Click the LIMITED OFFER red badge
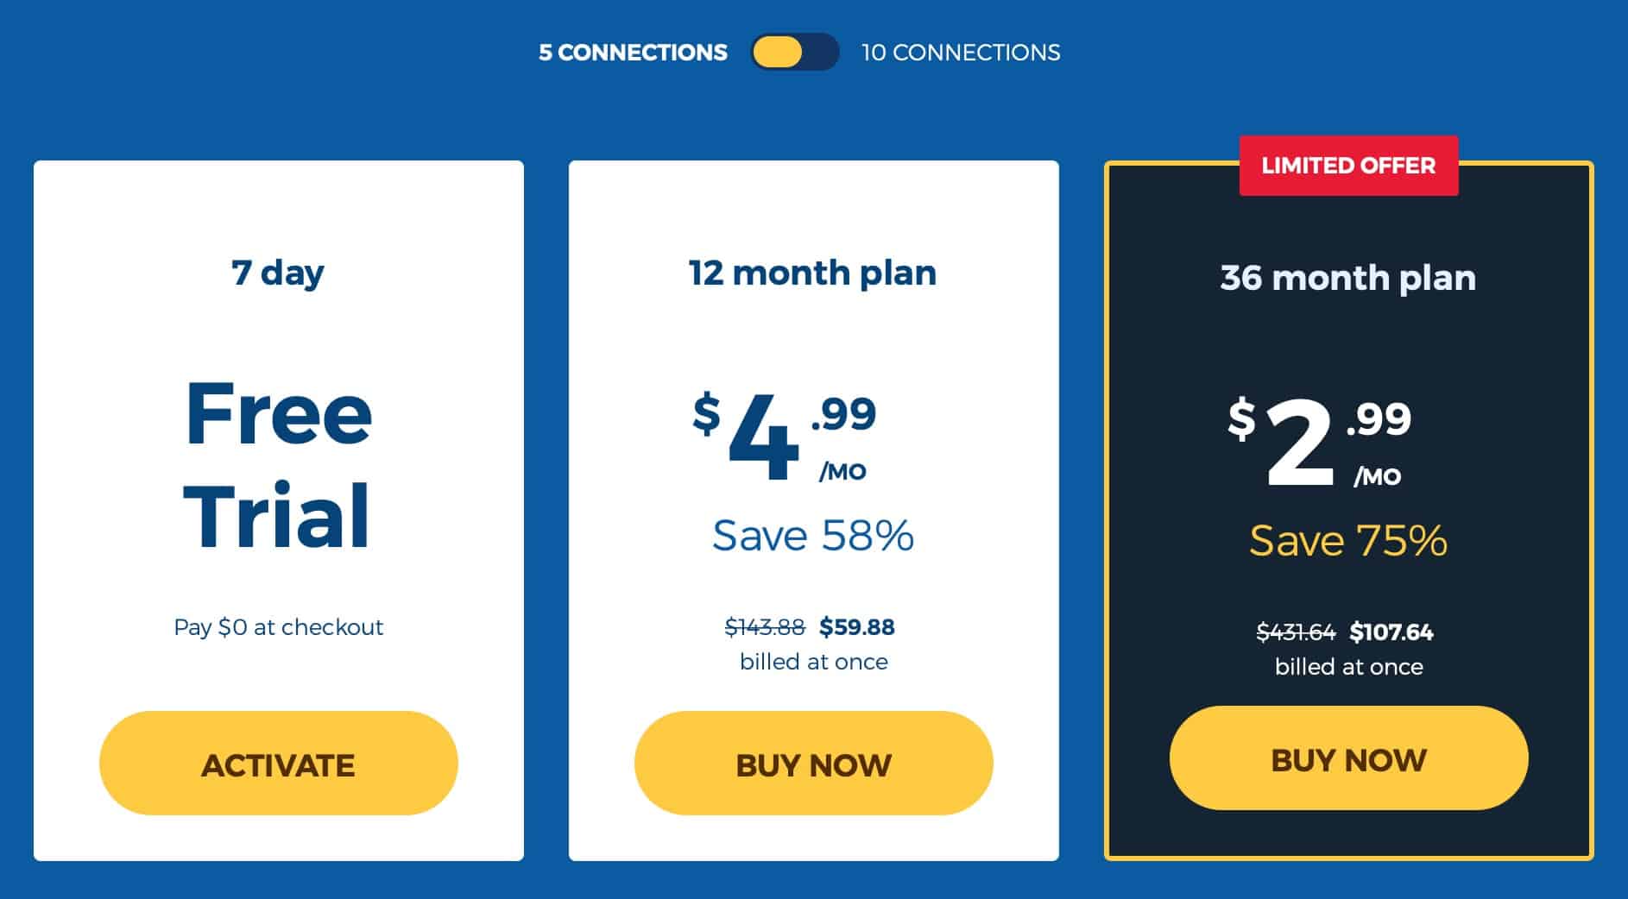The height and width of the screenshot is (899, 1628). click(1349, 166)
